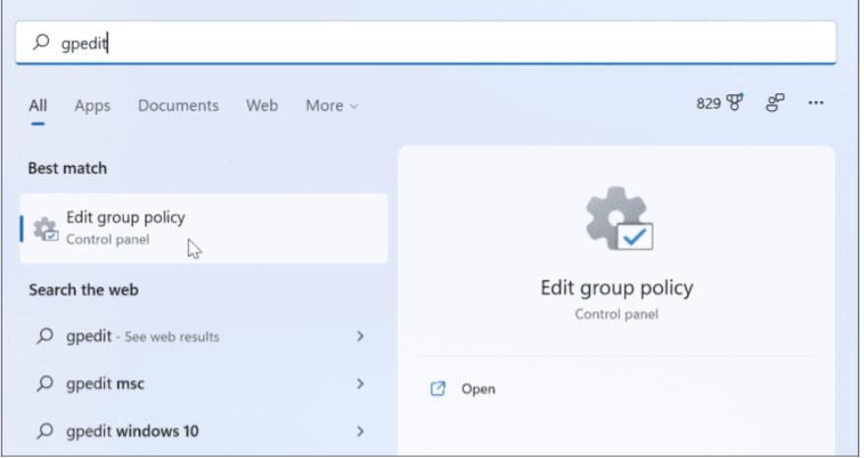Expand the chevron next to "gpedit windows 10"
This screenshot has width=864, height=458.
click(x=360, y=430)
